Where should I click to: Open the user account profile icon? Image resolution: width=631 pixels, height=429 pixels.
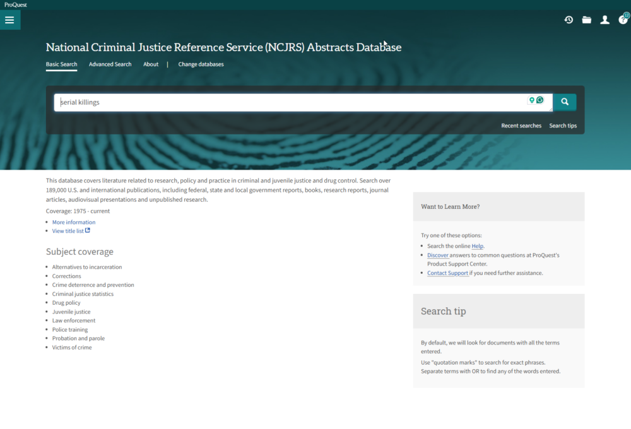[x=605, y=20]
